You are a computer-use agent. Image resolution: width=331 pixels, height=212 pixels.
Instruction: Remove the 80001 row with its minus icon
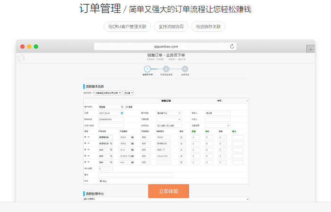click(88, 137)
